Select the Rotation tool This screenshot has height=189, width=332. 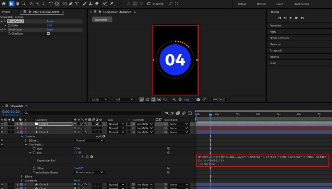pyautogui.click(x=51, y=4)
